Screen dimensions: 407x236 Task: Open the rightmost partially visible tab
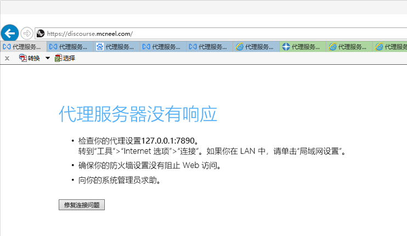[391, 47]
